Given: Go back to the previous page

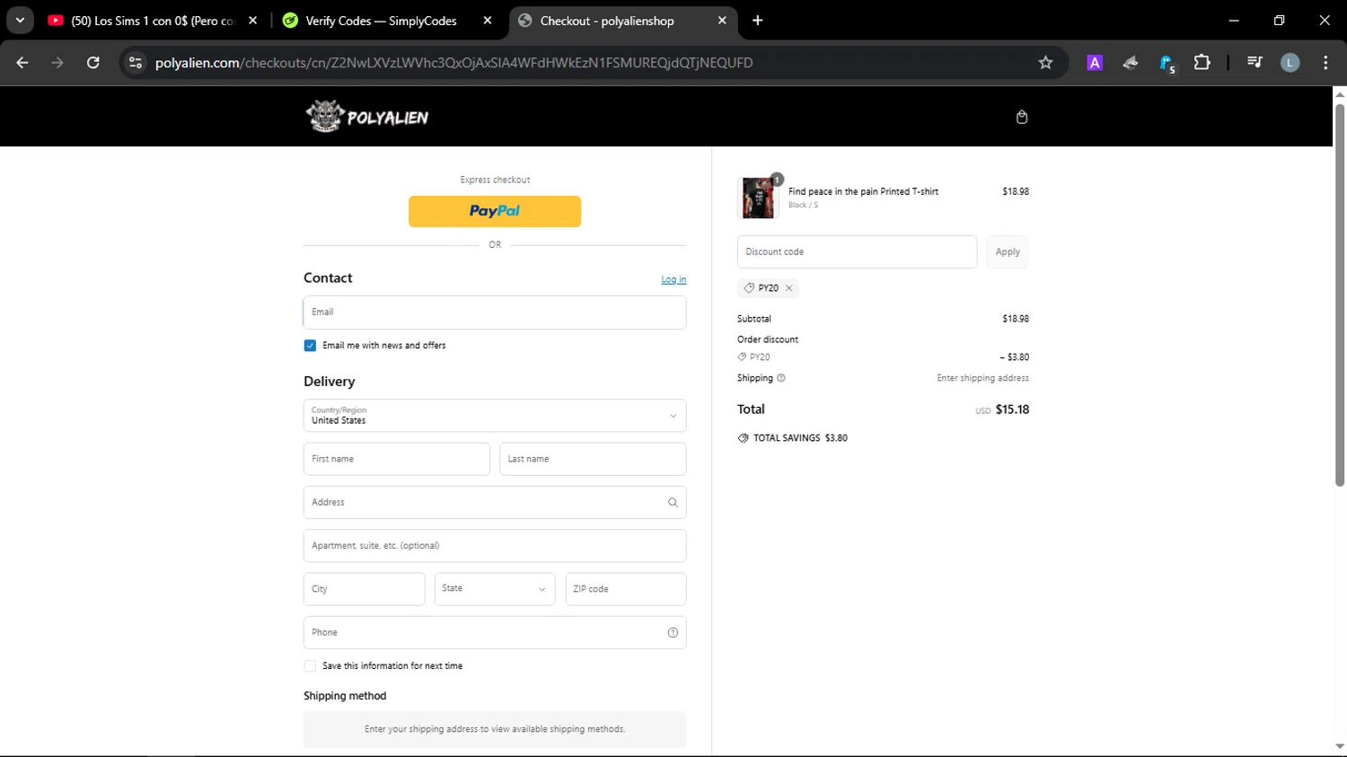Looking at the screenshot, I should coord(22,63).
